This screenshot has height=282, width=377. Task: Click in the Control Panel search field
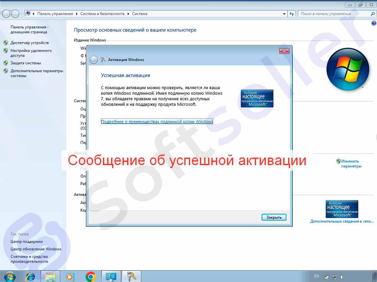(x=334, y=14)
